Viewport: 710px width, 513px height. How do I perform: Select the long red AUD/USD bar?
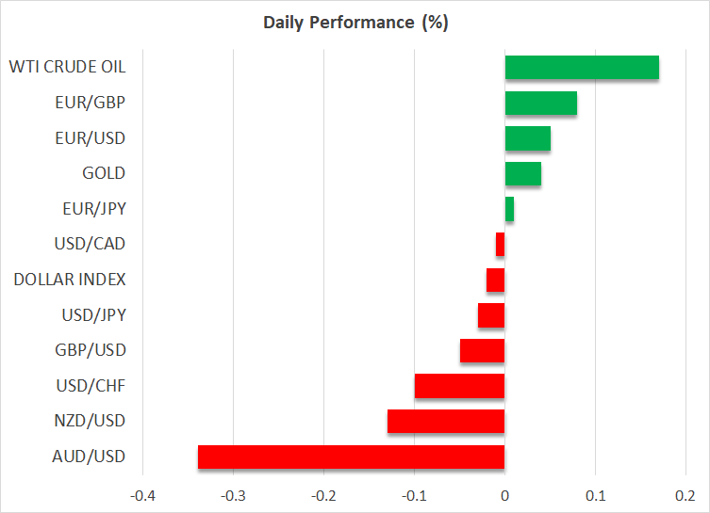coord(351,457)
